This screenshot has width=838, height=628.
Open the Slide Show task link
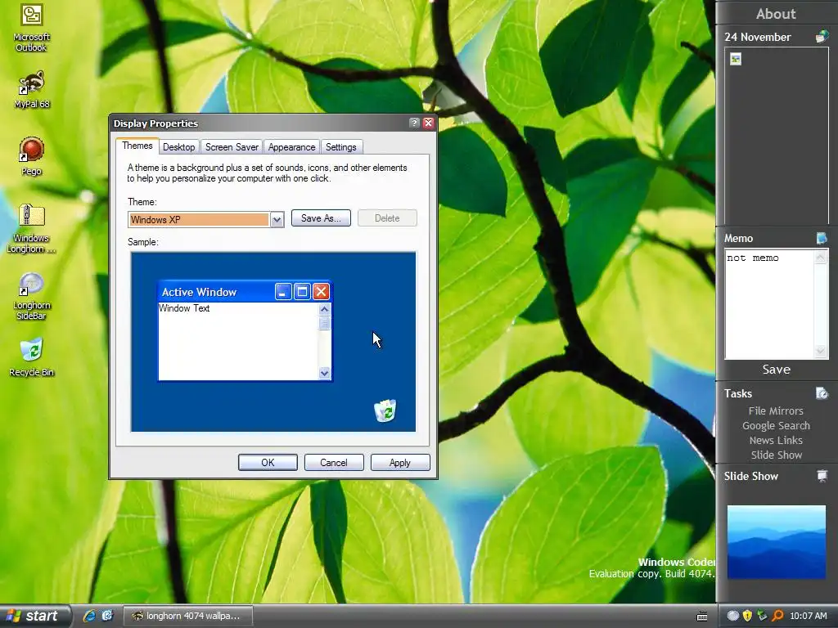[x=776, y=455]
